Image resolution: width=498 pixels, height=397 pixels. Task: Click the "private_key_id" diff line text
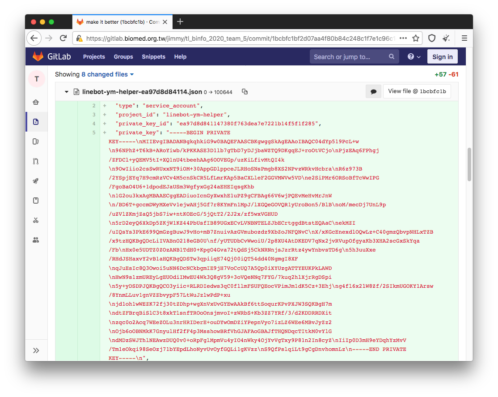coord(218,124)
